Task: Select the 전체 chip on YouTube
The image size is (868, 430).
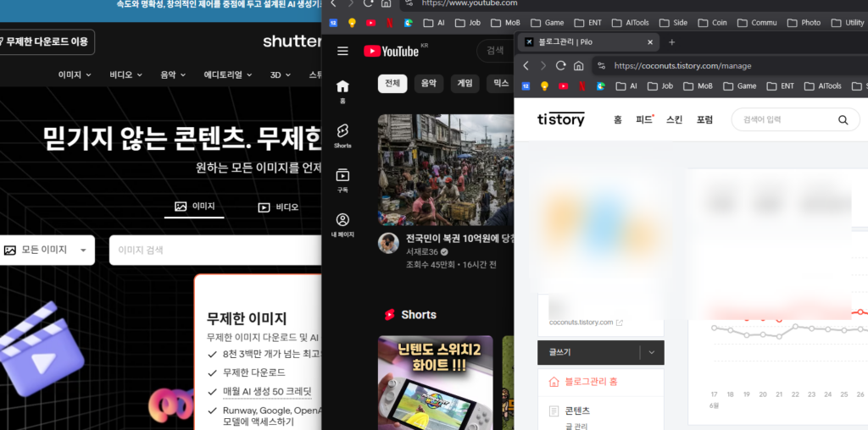Action: pos(392,84)
